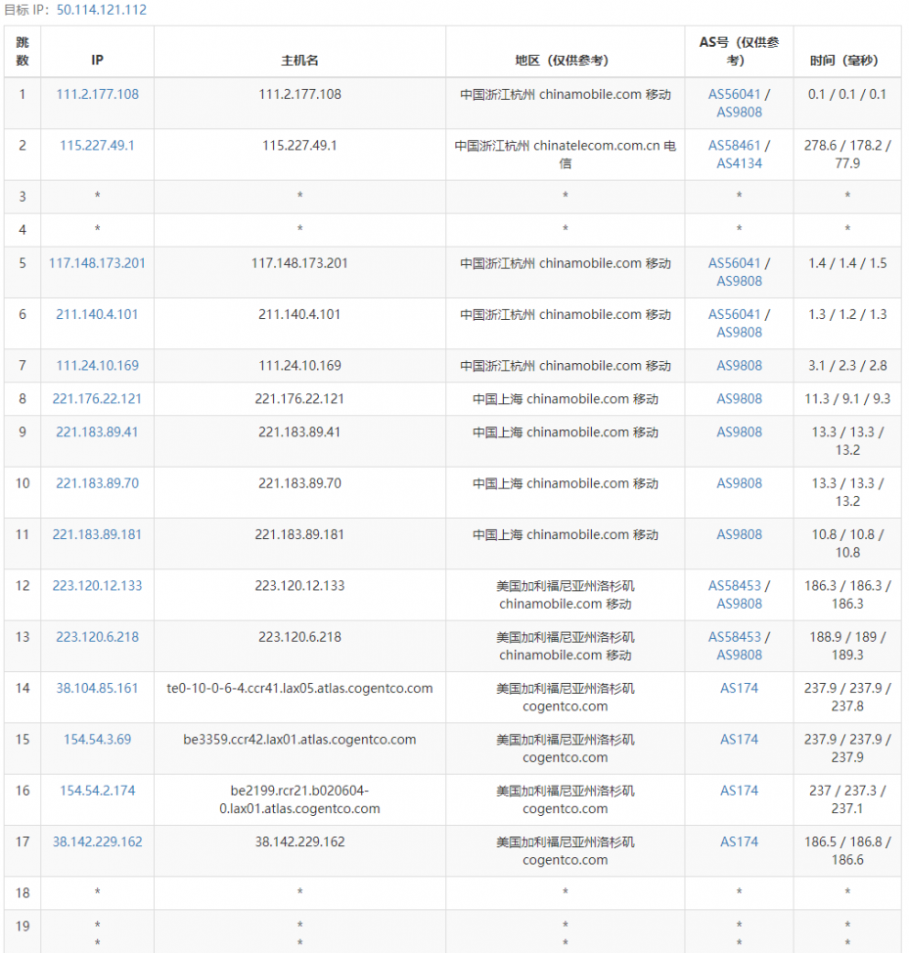Select timing 11.3 / 9.1 / 9.3
Image resolution: width=909 pixels, height=953 pixels.
coord(847,398)
